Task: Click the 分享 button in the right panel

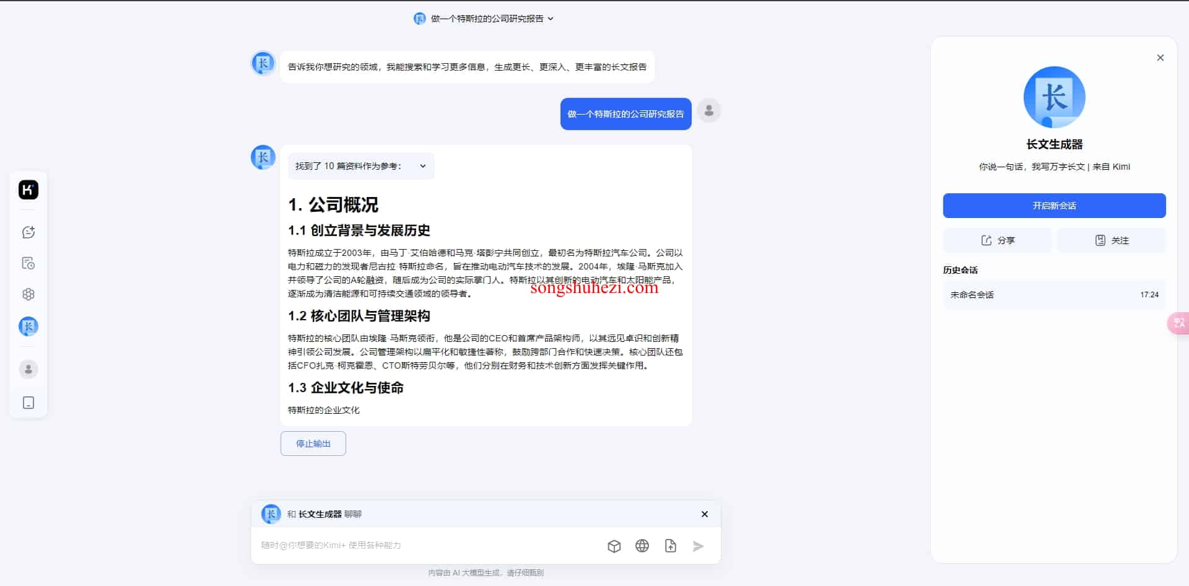Action: coord(997,240)
